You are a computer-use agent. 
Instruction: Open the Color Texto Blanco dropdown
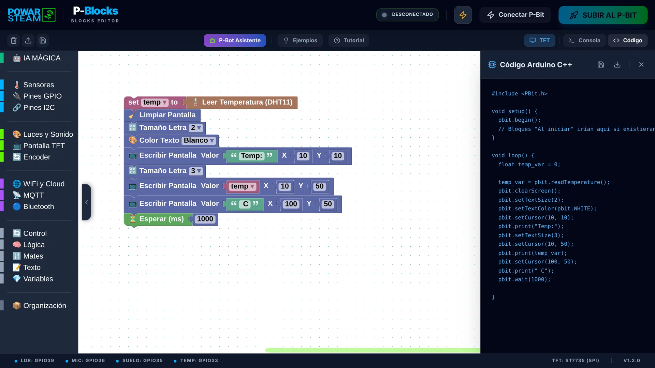(x=199, y=140)
